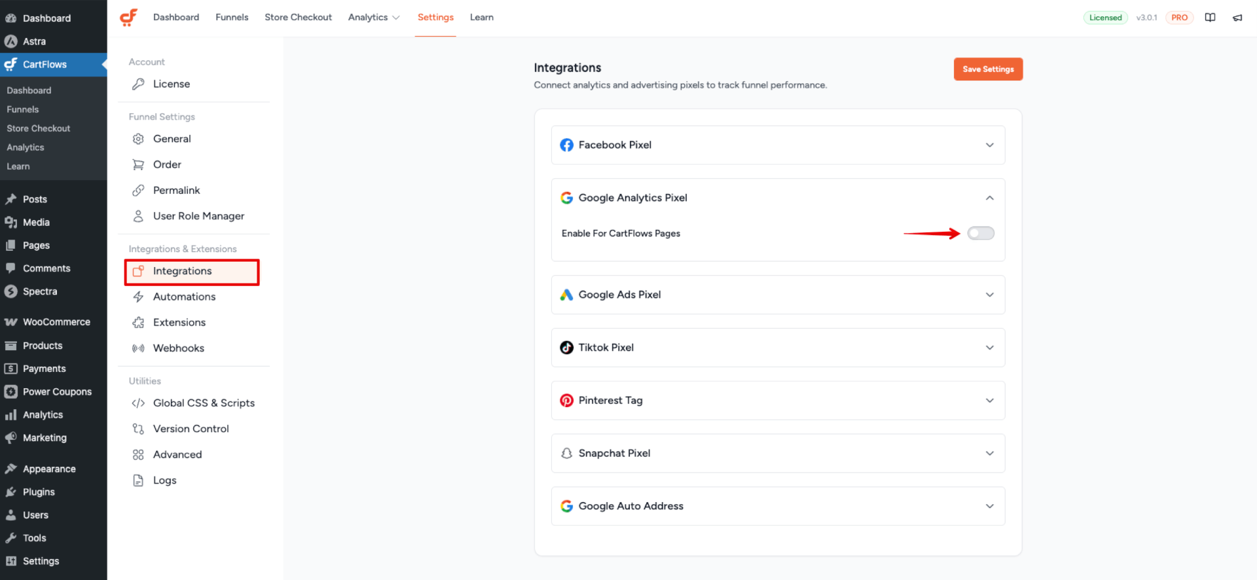Click the Tiktok logo icon
Image resolution: width=1257 pixels, height=580 pixels.
point(566,348)
